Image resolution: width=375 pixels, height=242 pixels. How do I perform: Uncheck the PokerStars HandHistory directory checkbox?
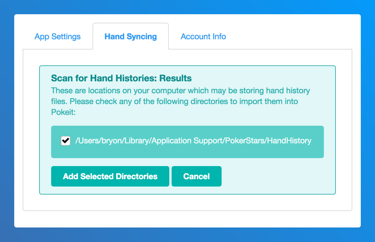point(66,140)
